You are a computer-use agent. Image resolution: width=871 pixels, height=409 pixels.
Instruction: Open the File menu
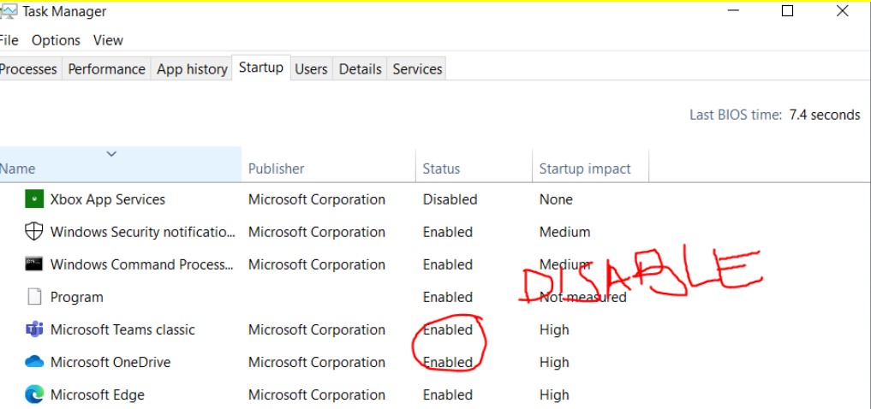9,40
